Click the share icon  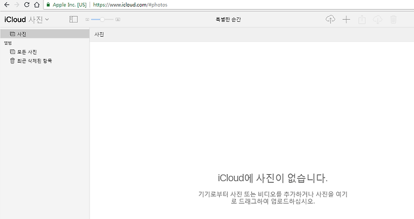coord(362,20)
